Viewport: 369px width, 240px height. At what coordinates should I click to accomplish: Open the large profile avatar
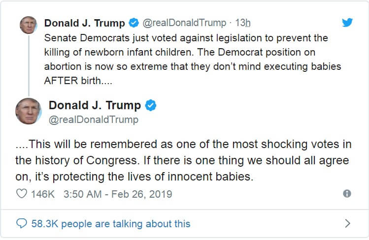click(x=28, y=111)
